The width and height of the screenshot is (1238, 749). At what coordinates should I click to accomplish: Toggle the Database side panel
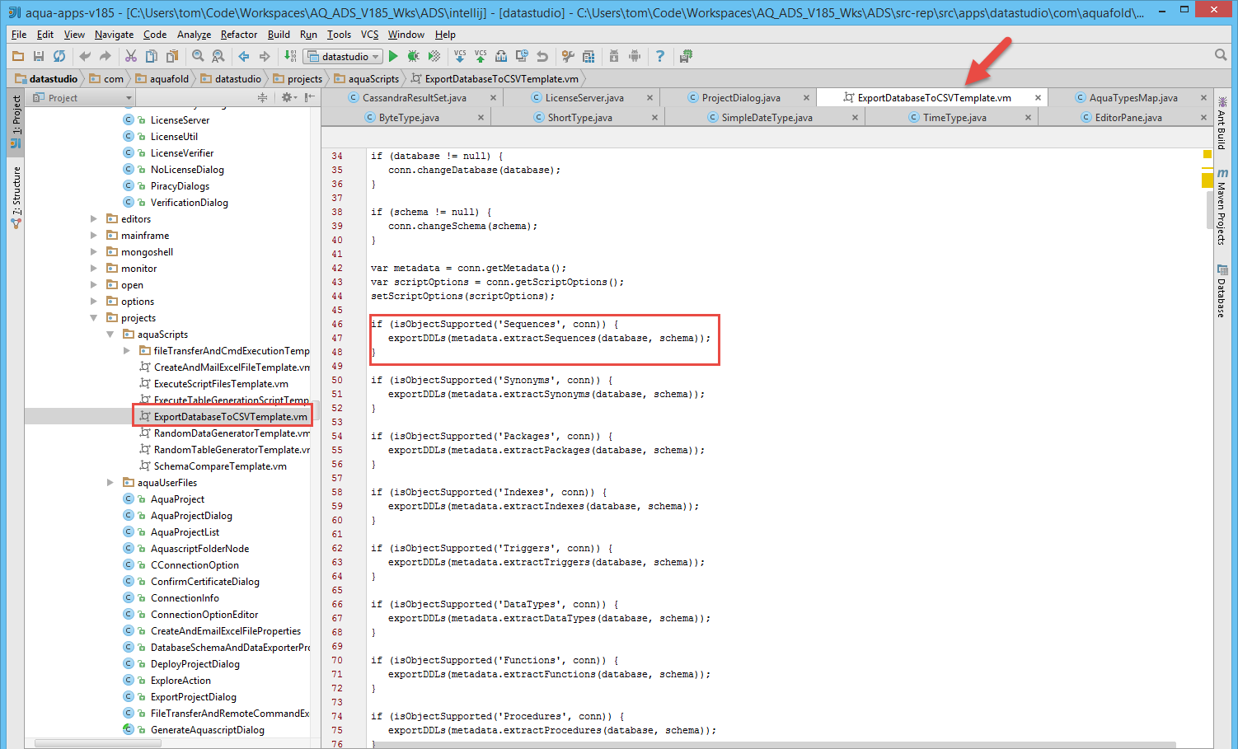point(1222,291)
